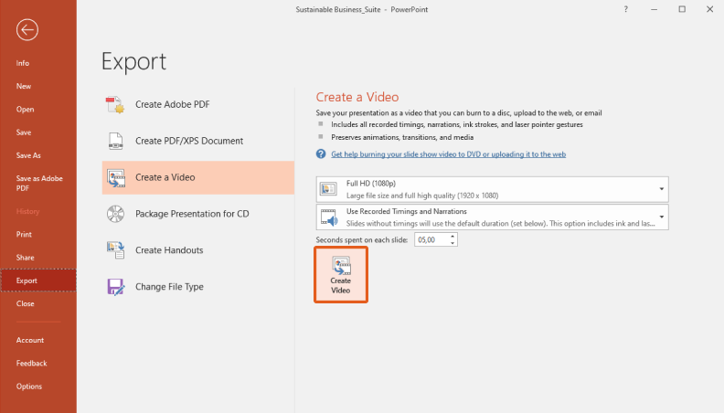Image resolution: width=724 pixels, height=413 pixels.
Task: Open PowerPoint Options
Action: tap(38, 387)
